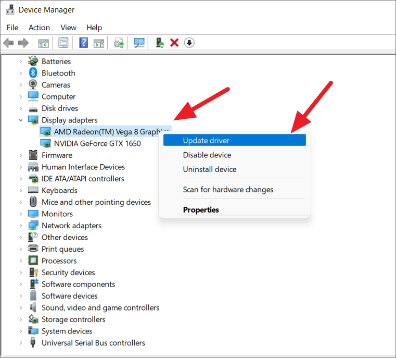This screenshot has height=358, width=396.
Task: Select the Software devices item
Action: click(x=69, y=296)
